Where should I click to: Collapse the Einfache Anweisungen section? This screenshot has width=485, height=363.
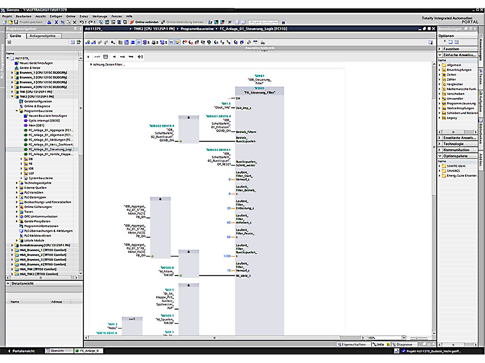(440, 55)
